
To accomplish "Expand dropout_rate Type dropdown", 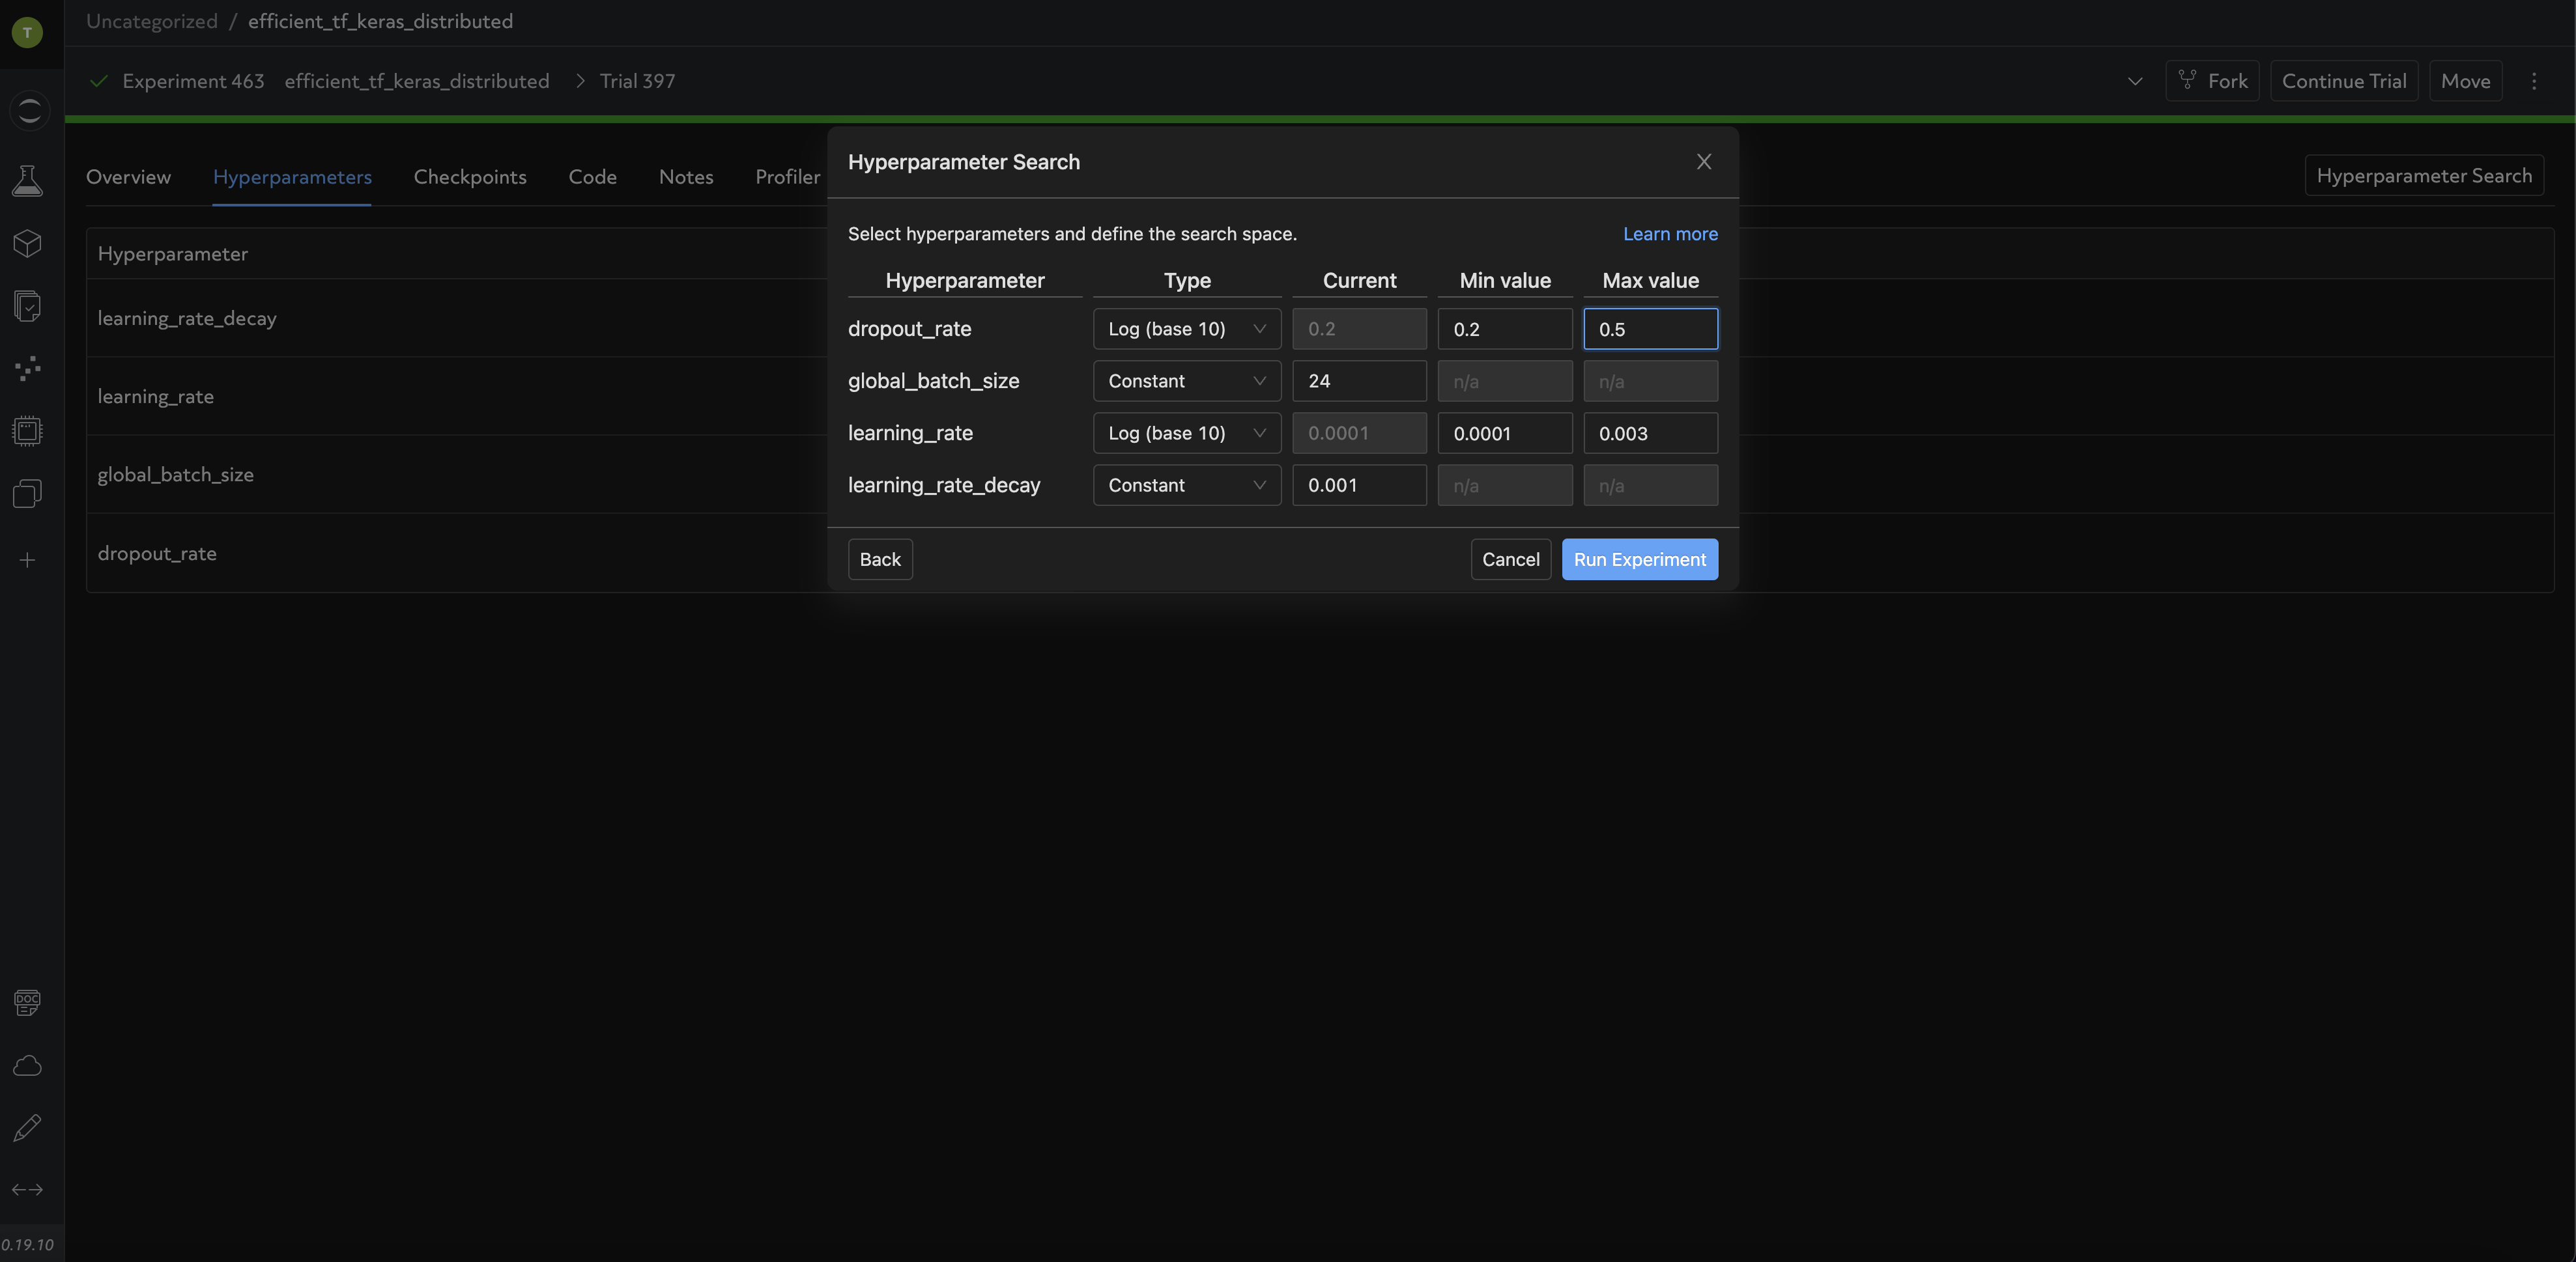I will [x=1186, y=329].
